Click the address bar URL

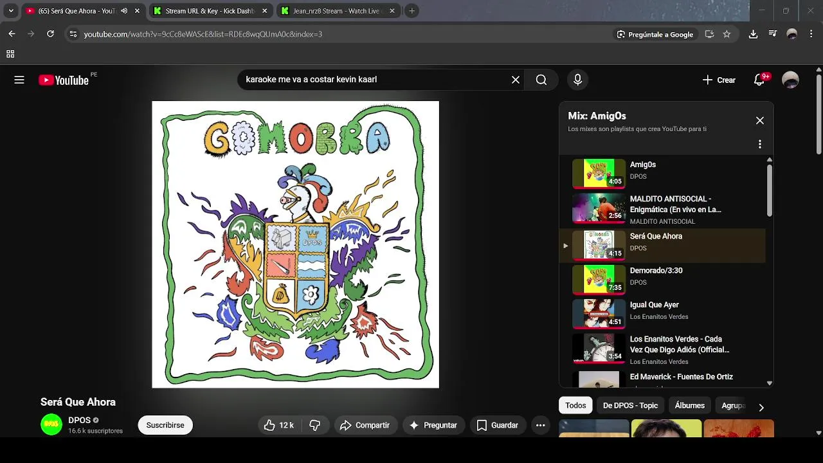203,34
